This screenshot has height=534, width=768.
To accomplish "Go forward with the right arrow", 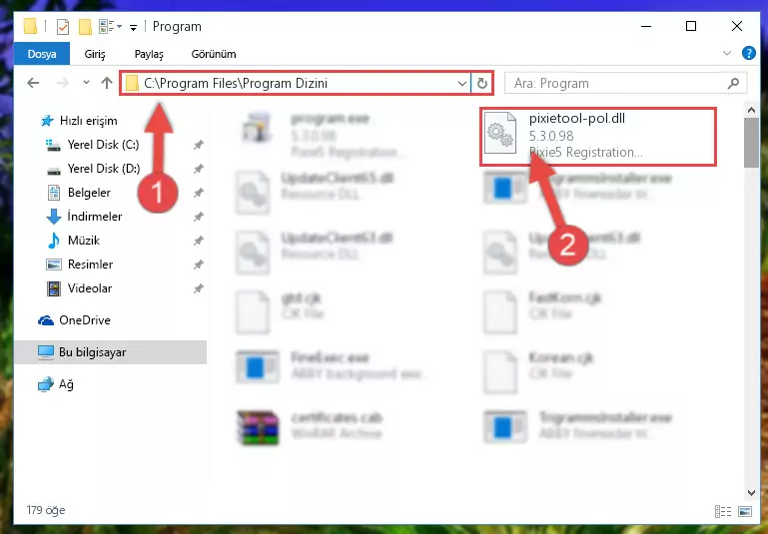I will [62, 83].
